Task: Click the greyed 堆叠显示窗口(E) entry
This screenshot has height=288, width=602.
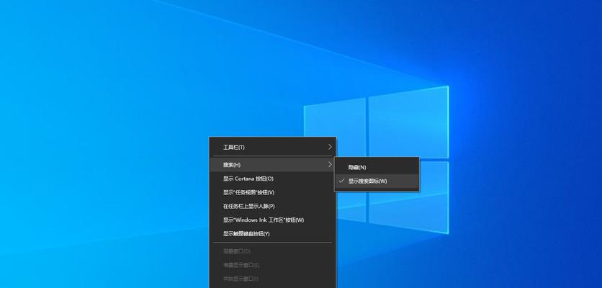Action: click(273, 265)
